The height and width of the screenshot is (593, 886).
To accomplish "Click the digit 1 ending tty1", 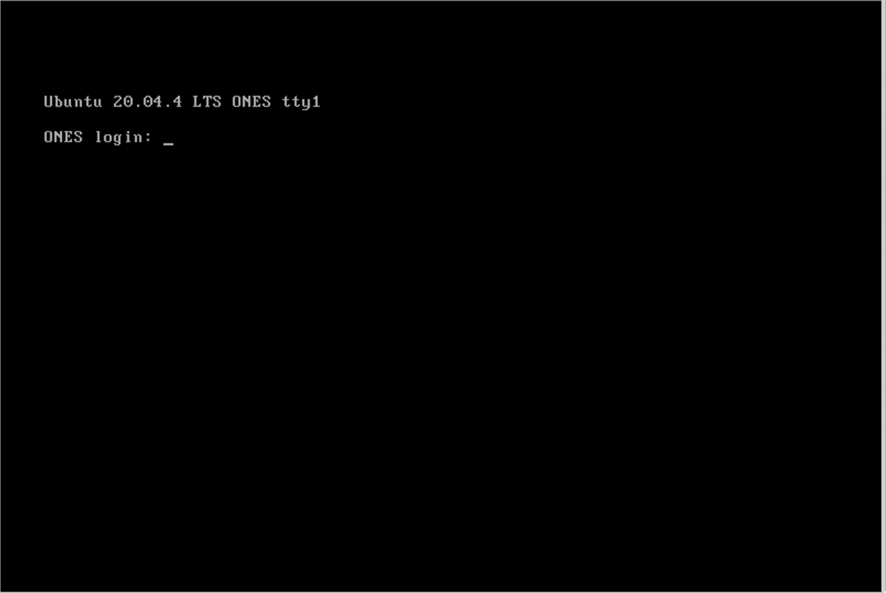I will point(316,102).
